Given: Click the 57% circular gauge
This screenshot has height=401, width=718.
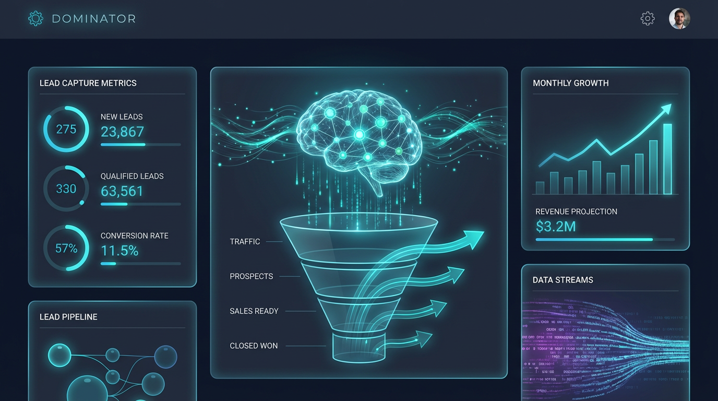Looking at the screenshot, I should (x=66, y=248).
